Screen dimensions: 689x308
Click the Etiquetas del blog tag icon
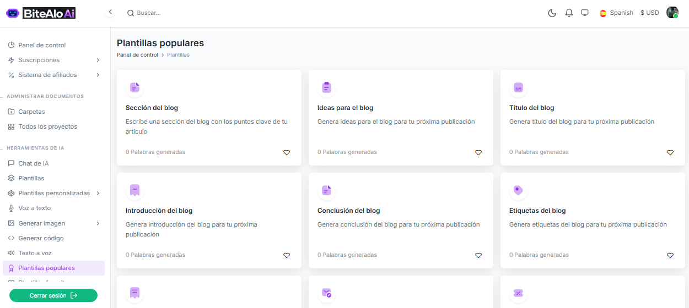pos(518,190)
